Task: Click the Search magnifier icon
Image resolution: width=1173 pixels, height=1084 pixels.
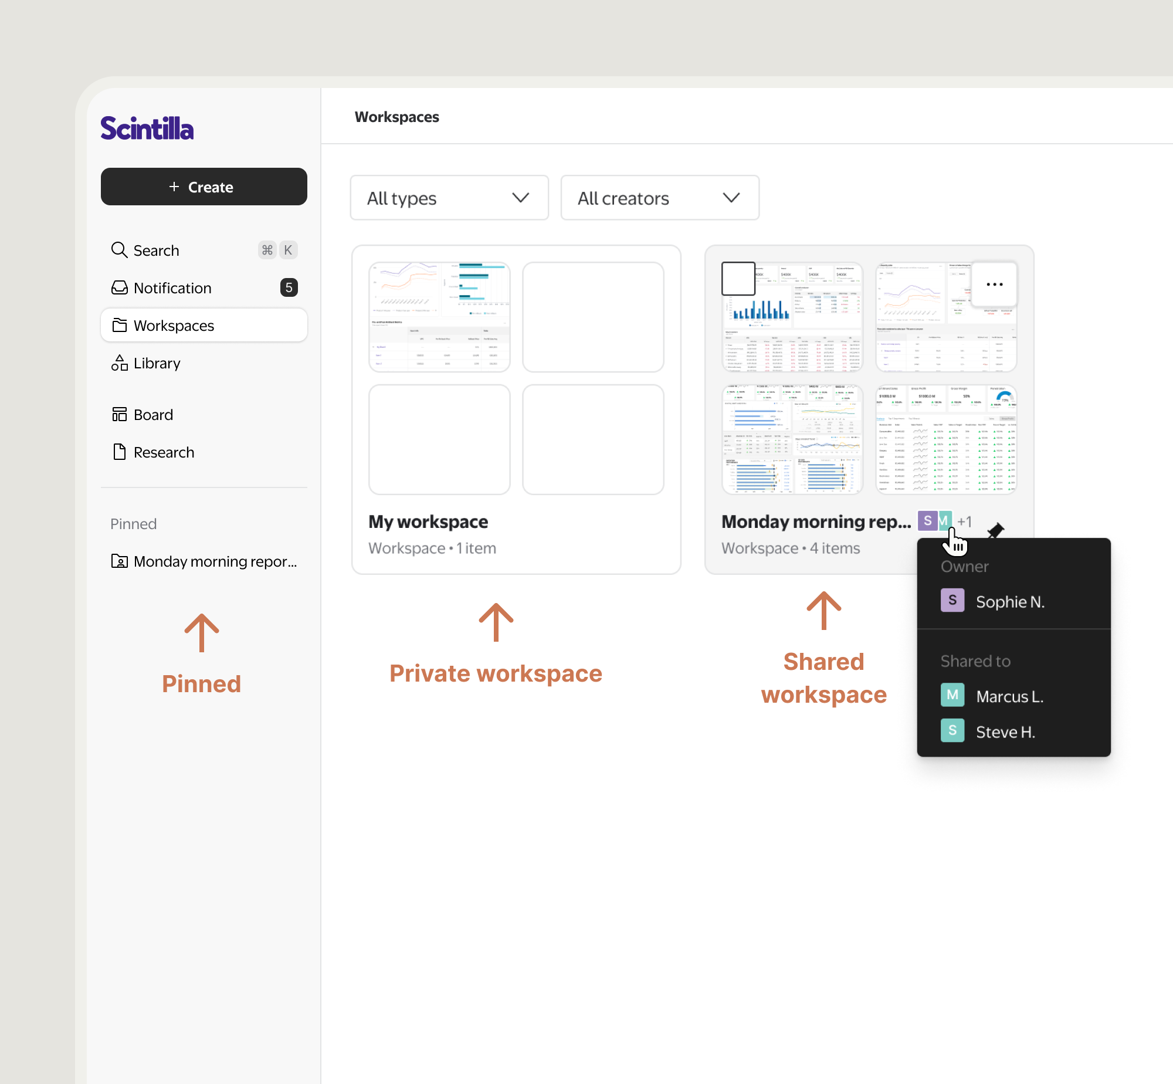Action: 119,250
